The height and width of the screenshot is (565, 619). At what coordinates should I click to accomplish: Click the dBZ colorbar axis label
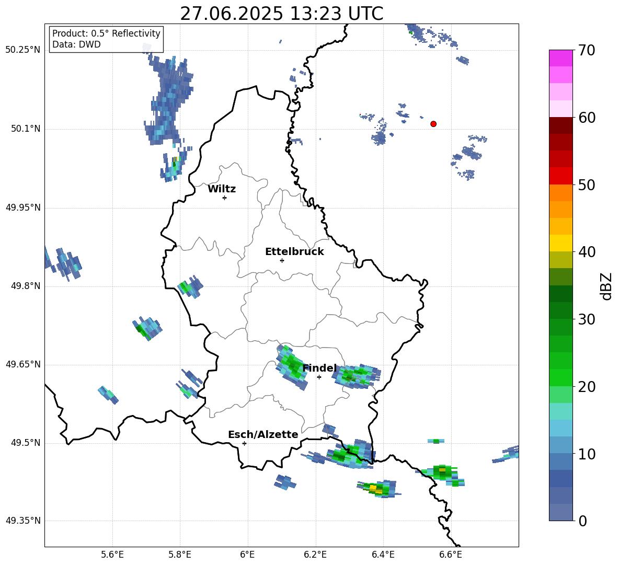(606, 286)
